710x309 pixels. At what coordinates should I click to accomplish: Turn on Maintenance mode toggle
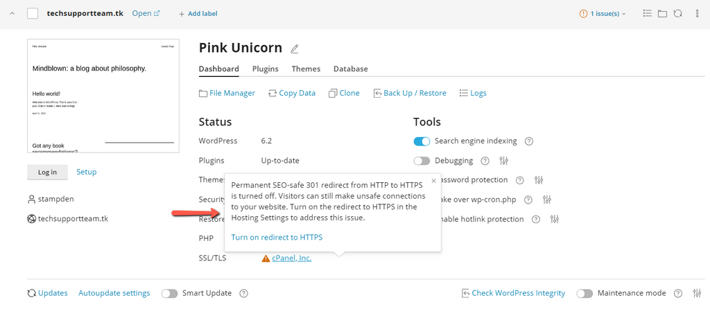[x=585, y=293]
